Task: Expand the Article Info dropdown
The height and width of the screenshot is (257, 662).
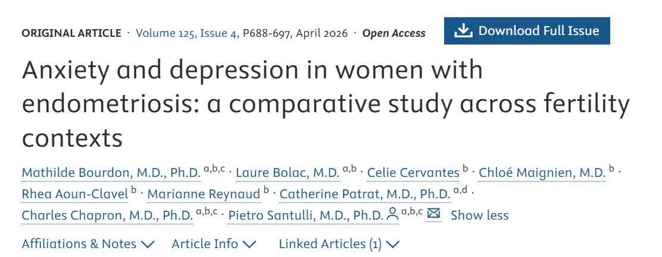Action: [214, 244]
